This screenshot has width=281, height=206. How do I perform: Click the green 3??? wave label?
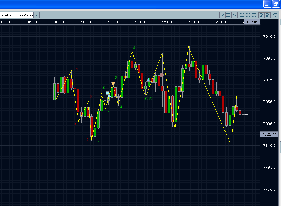(x=148, y=99)
